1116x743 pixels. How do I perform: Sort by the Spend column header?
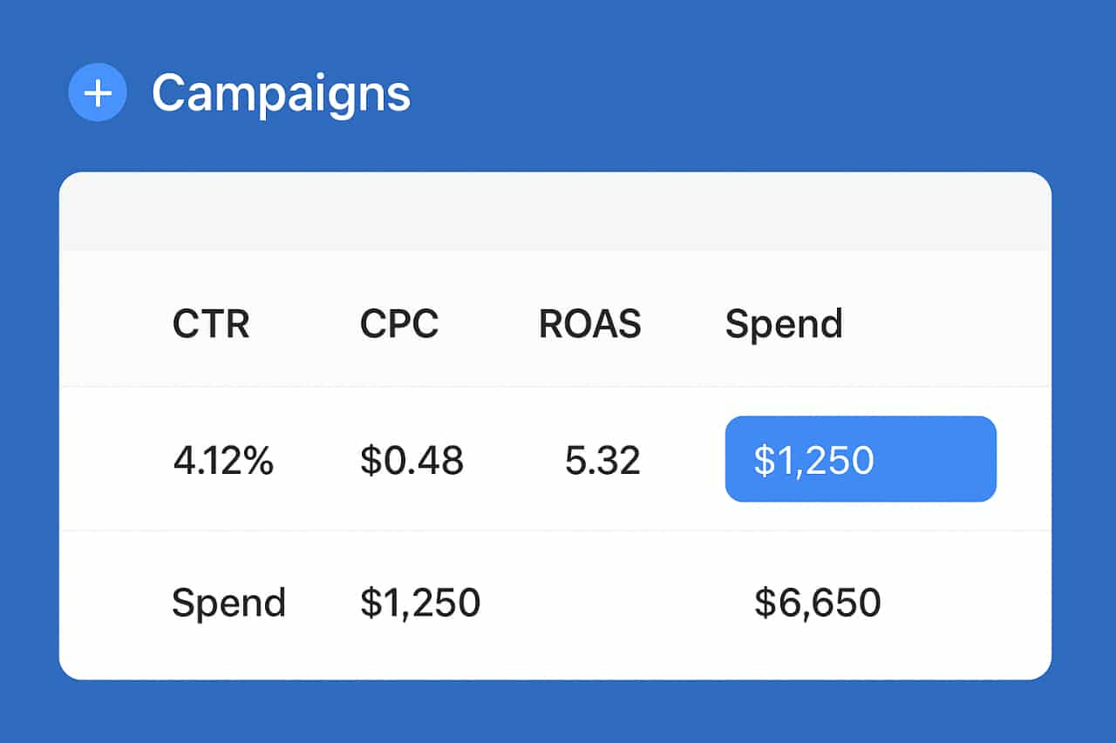click(784, 323)
